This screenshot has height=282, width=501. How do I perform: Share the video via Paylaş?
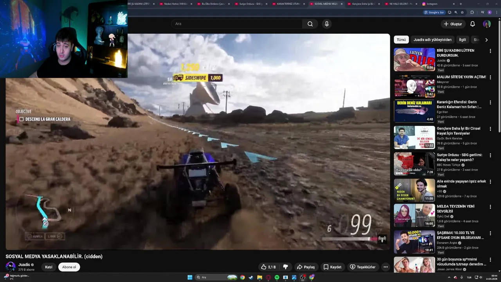306,267
